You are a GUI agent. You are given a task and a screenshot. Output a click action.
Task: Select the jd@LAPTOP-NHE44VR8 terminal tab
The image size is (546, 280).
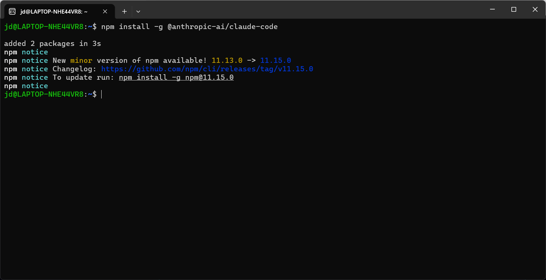59,11
